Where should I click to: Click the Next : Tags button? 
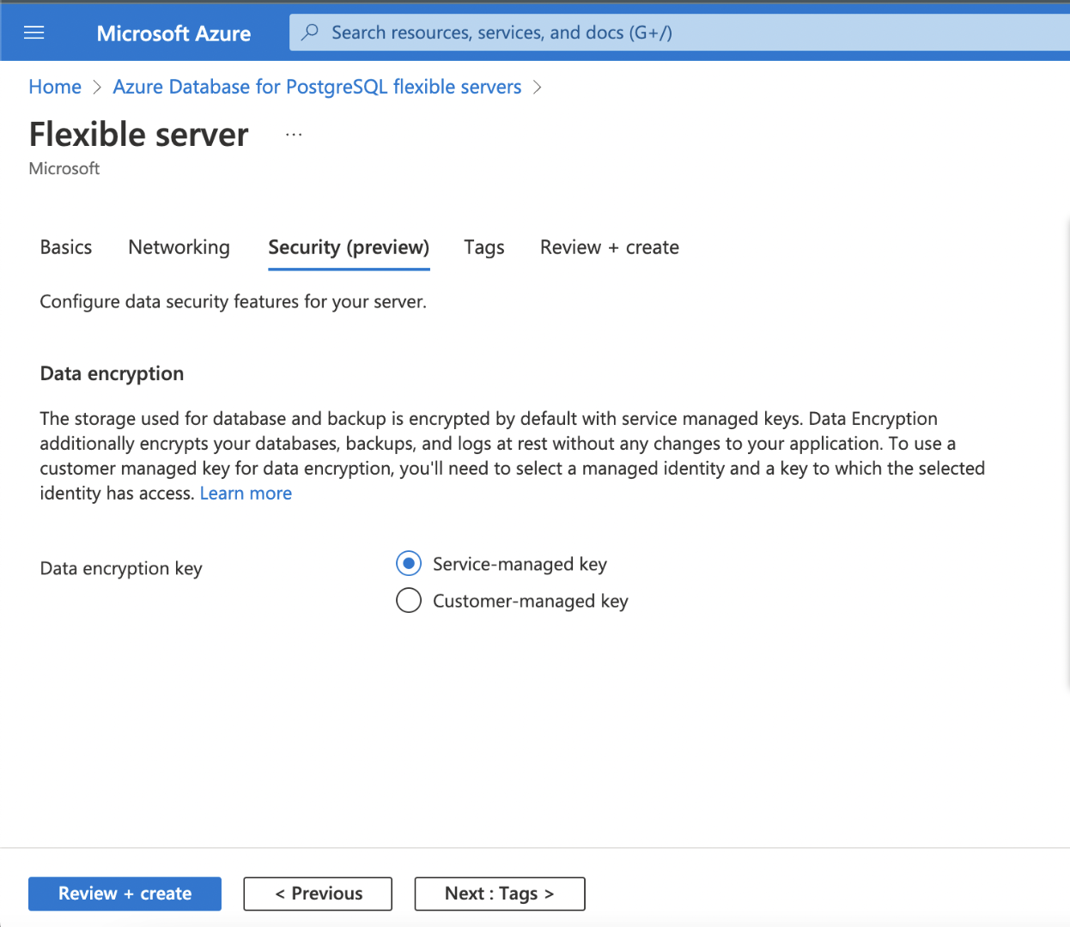[x=500, y=894]
